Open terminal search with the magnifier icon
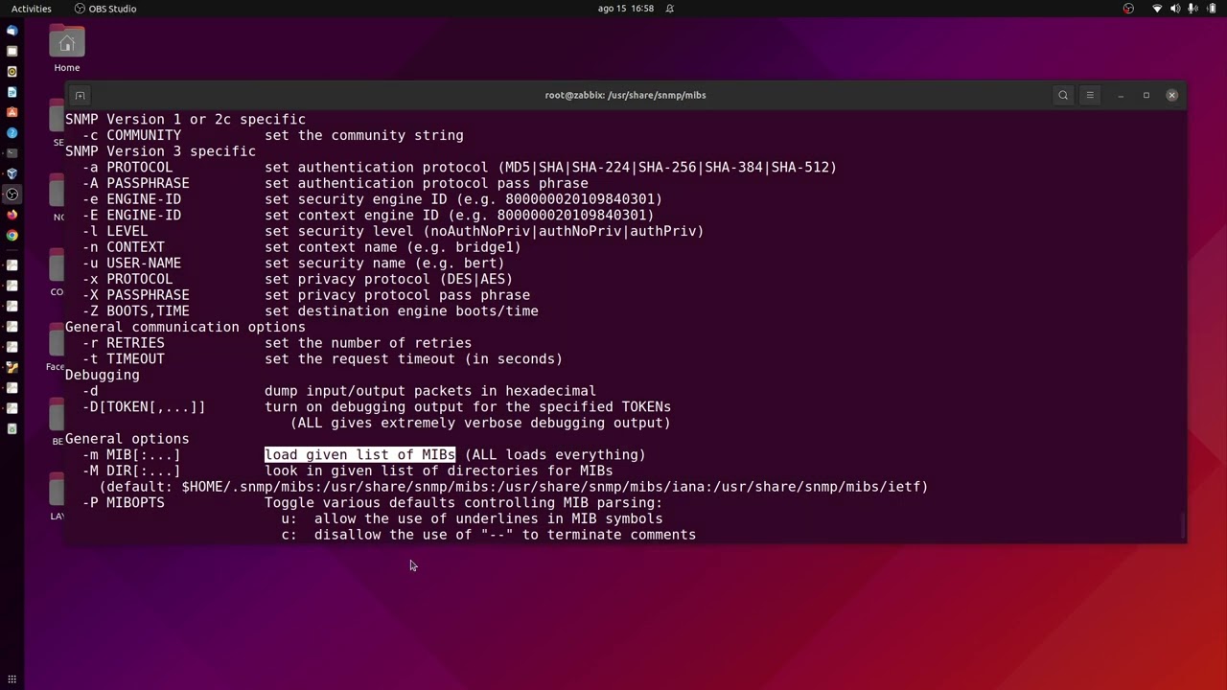The image size is (1227, 690). click(1063, 95)
